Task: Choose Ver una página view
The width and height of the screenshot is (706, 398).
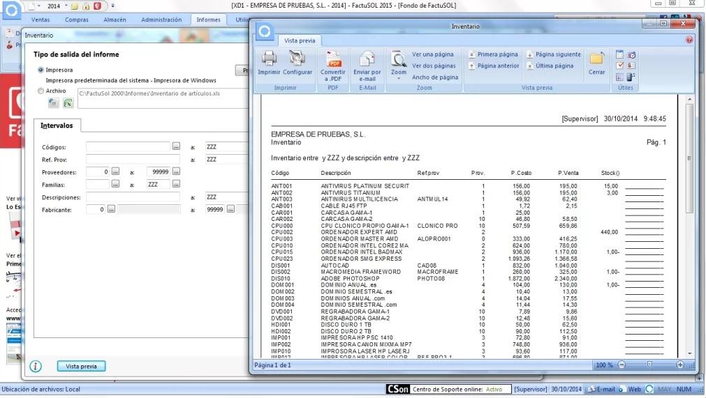Action: tap(433, 54)
